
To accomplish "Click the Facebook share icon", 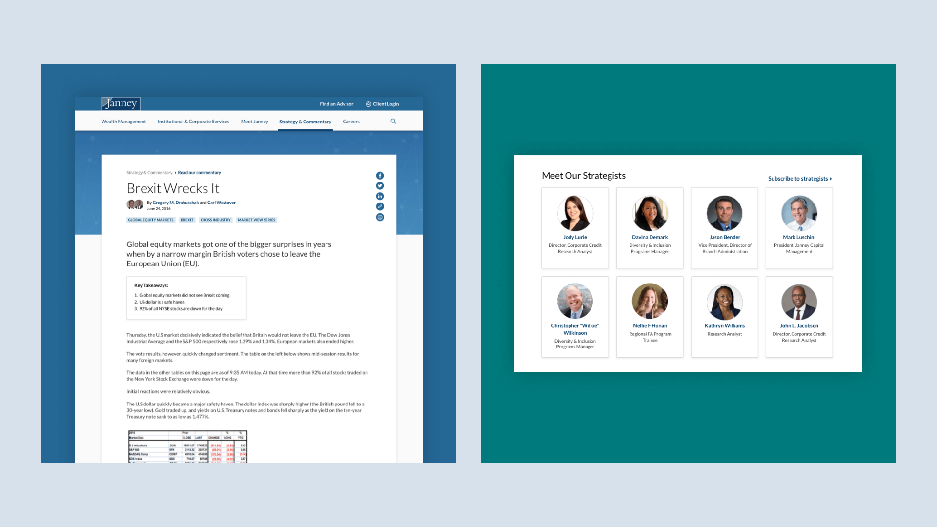I will click(x=380, y=175).
